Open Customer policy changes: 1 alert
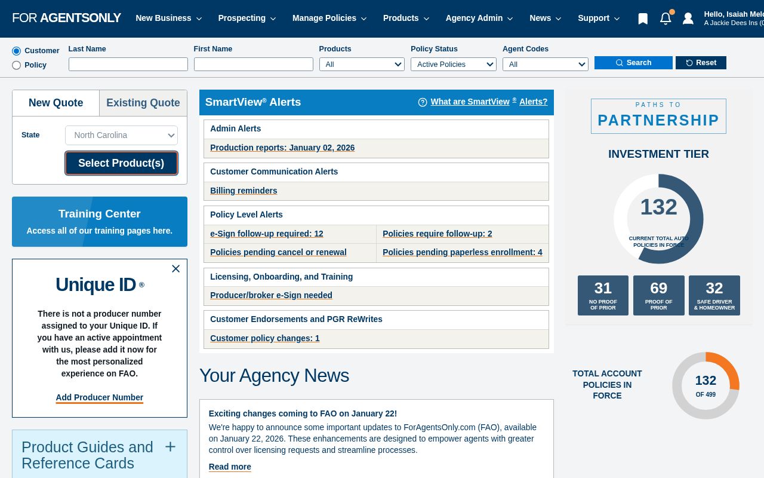This screenshot has width=764, height=478. pos(265,339)
